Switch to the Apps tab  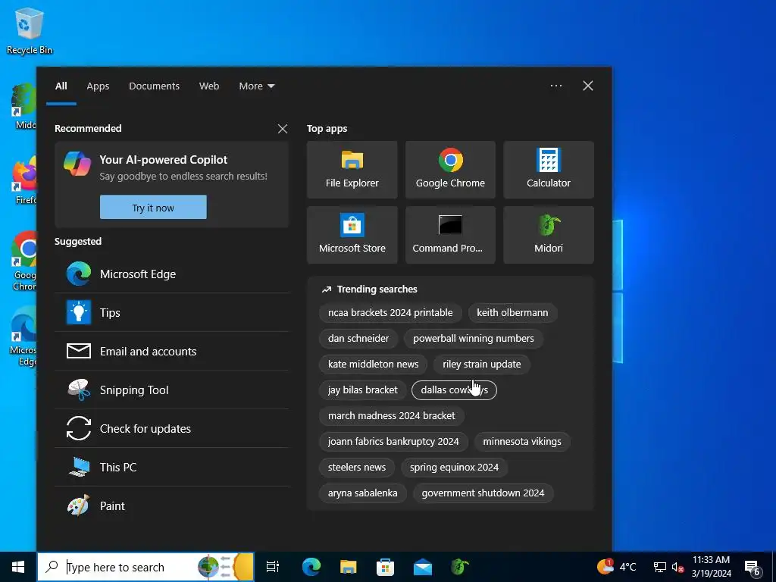(x=98, y=86)
